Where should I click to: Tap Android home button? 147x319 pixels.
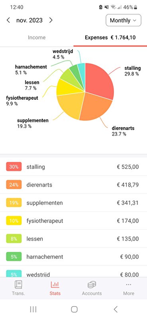(x=74, y=309)
